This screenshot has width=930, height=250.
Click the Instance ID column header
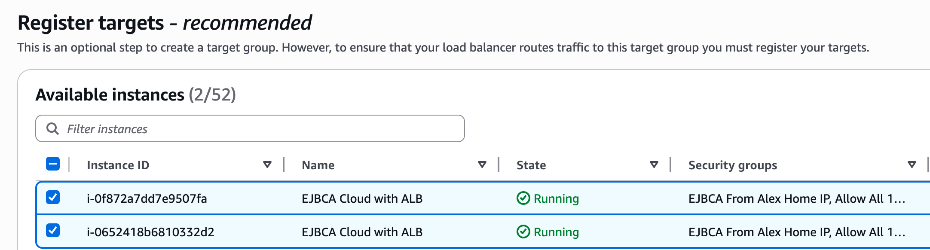pyautogui.click(x=118, y=165)
